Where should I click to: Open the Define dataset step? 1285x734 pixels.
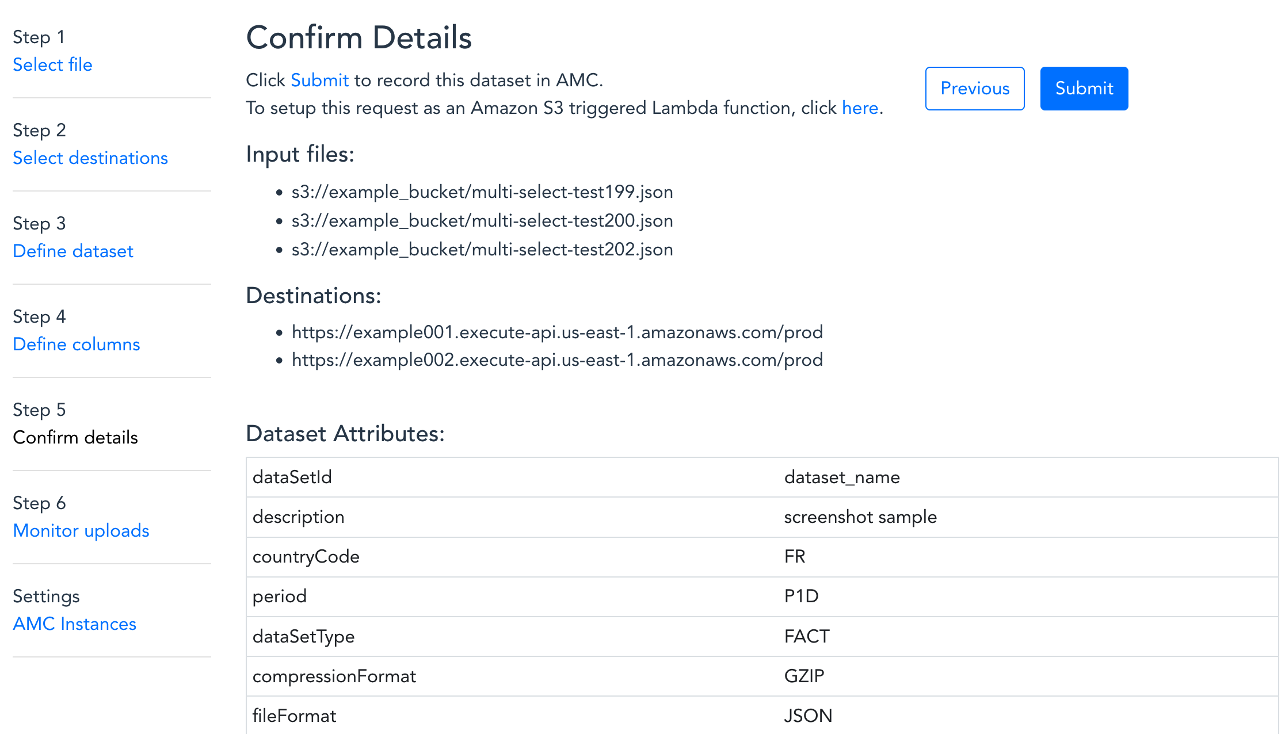point(73,251)
